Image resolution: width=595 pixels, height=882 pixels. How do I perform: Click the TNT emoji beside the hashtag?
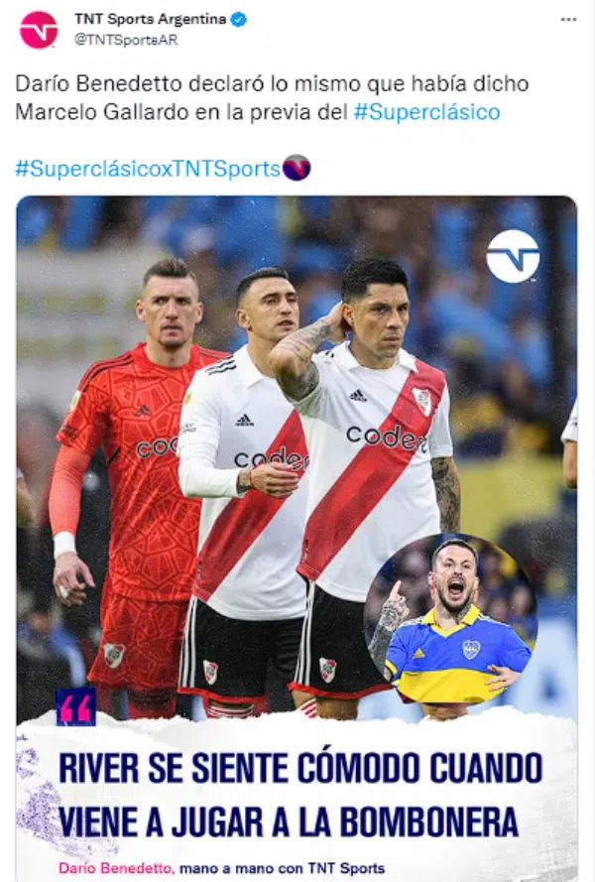click(x=297, y=168)
